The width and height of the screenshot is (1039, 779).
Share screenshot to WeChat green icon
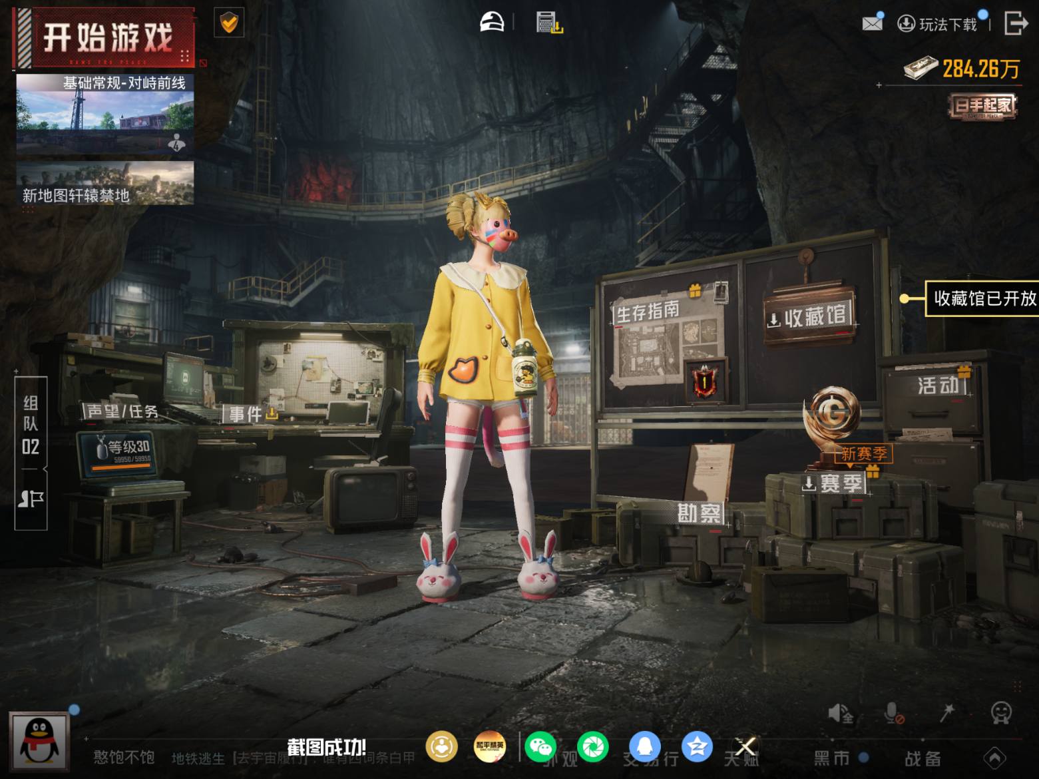click(540, 746)
